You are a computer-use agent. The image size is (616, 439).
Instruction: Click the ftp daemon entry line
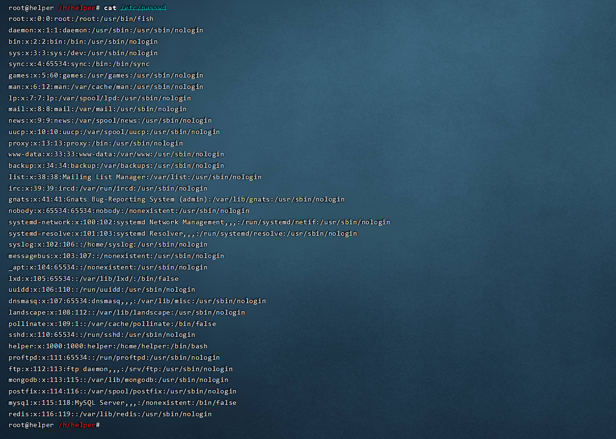[120, 369]
